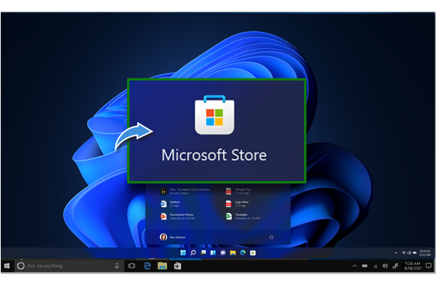436x285 pixels.
Task: Open Search on the Windows 11 taskbar
Action: 193,252
